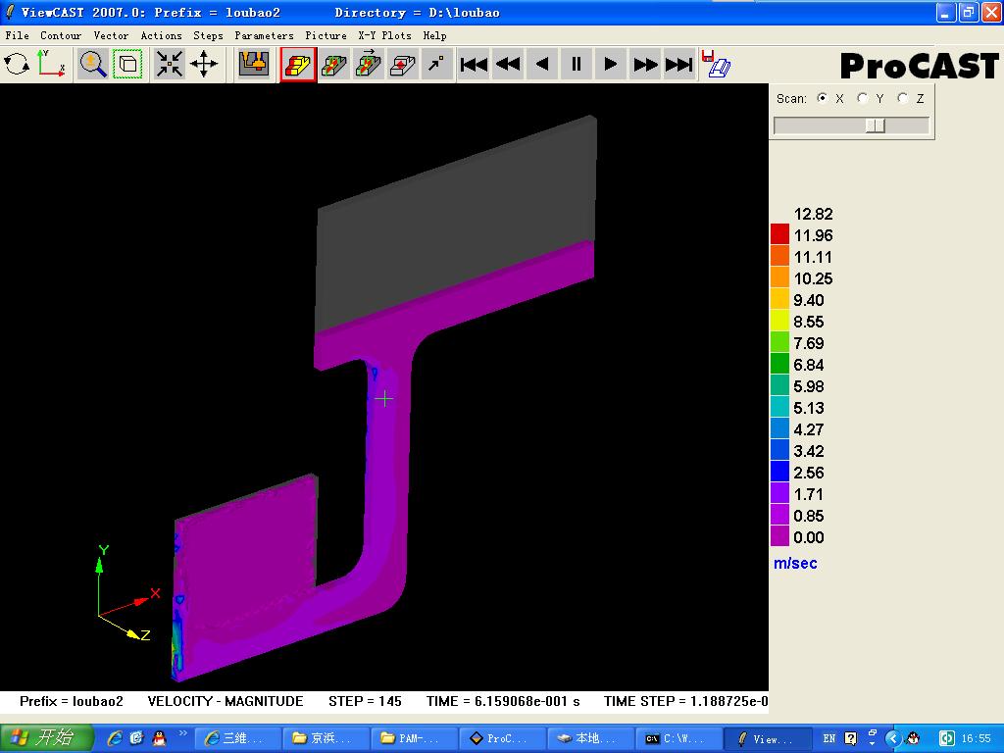The width and height of the screenshot is (1004, 753).
Task: Click the magenta 0.00 legend swatch
Action: tap(779, 536)
